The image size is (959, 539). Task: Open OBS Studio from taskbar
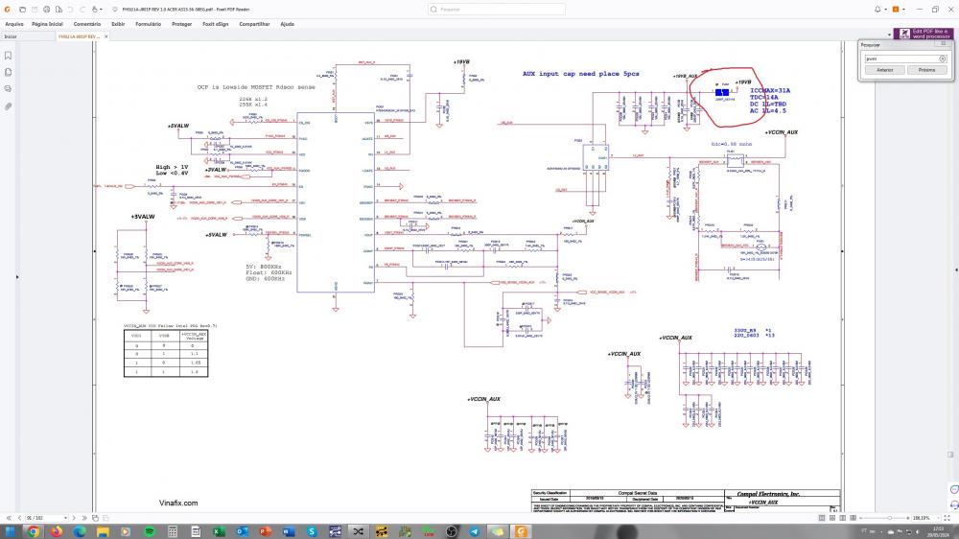click(452, 531)
